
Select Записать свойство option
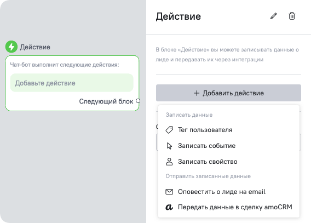pyautogui.click(x=229, y=162)
